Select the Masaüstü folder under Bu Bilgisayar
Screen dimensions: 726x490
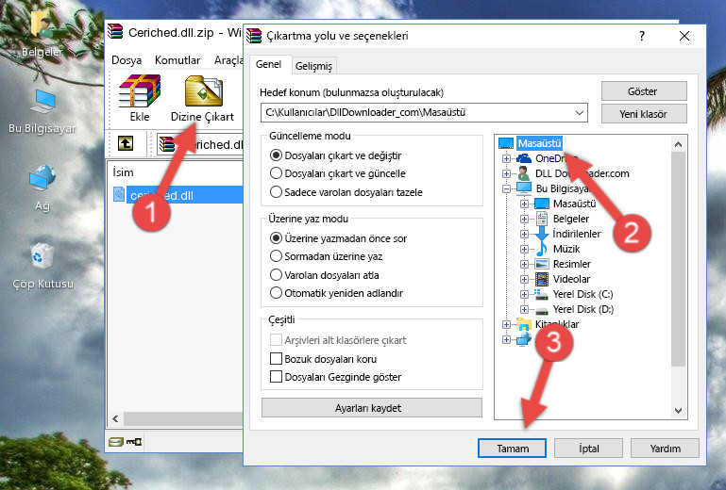pyautogui.click(x=574, y=204)
